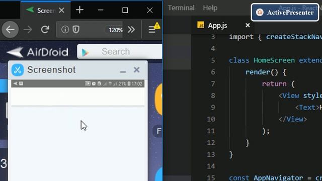
Task: Click the phone status bar in screenshot
Action: [x=78, y=84]
